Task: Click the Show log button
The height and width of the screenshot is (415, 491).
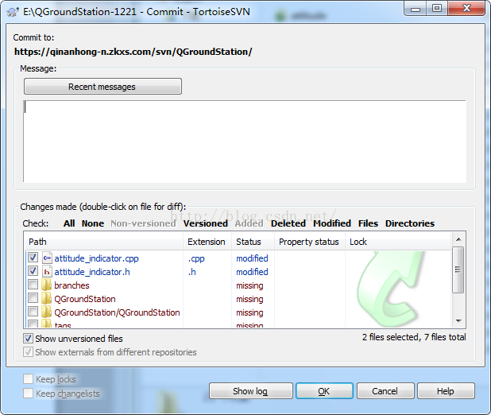Action: tap(251, 391)
